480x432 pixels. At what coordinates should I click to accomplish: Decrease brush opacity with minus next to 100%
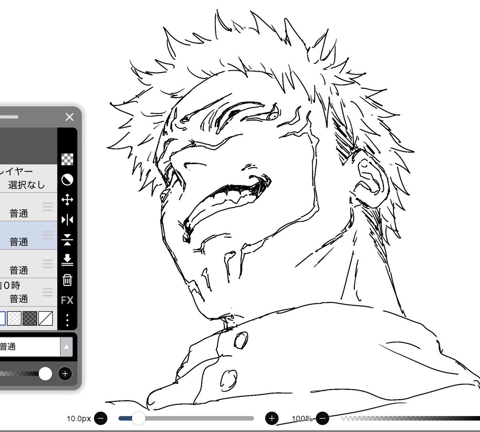point(322,418)
